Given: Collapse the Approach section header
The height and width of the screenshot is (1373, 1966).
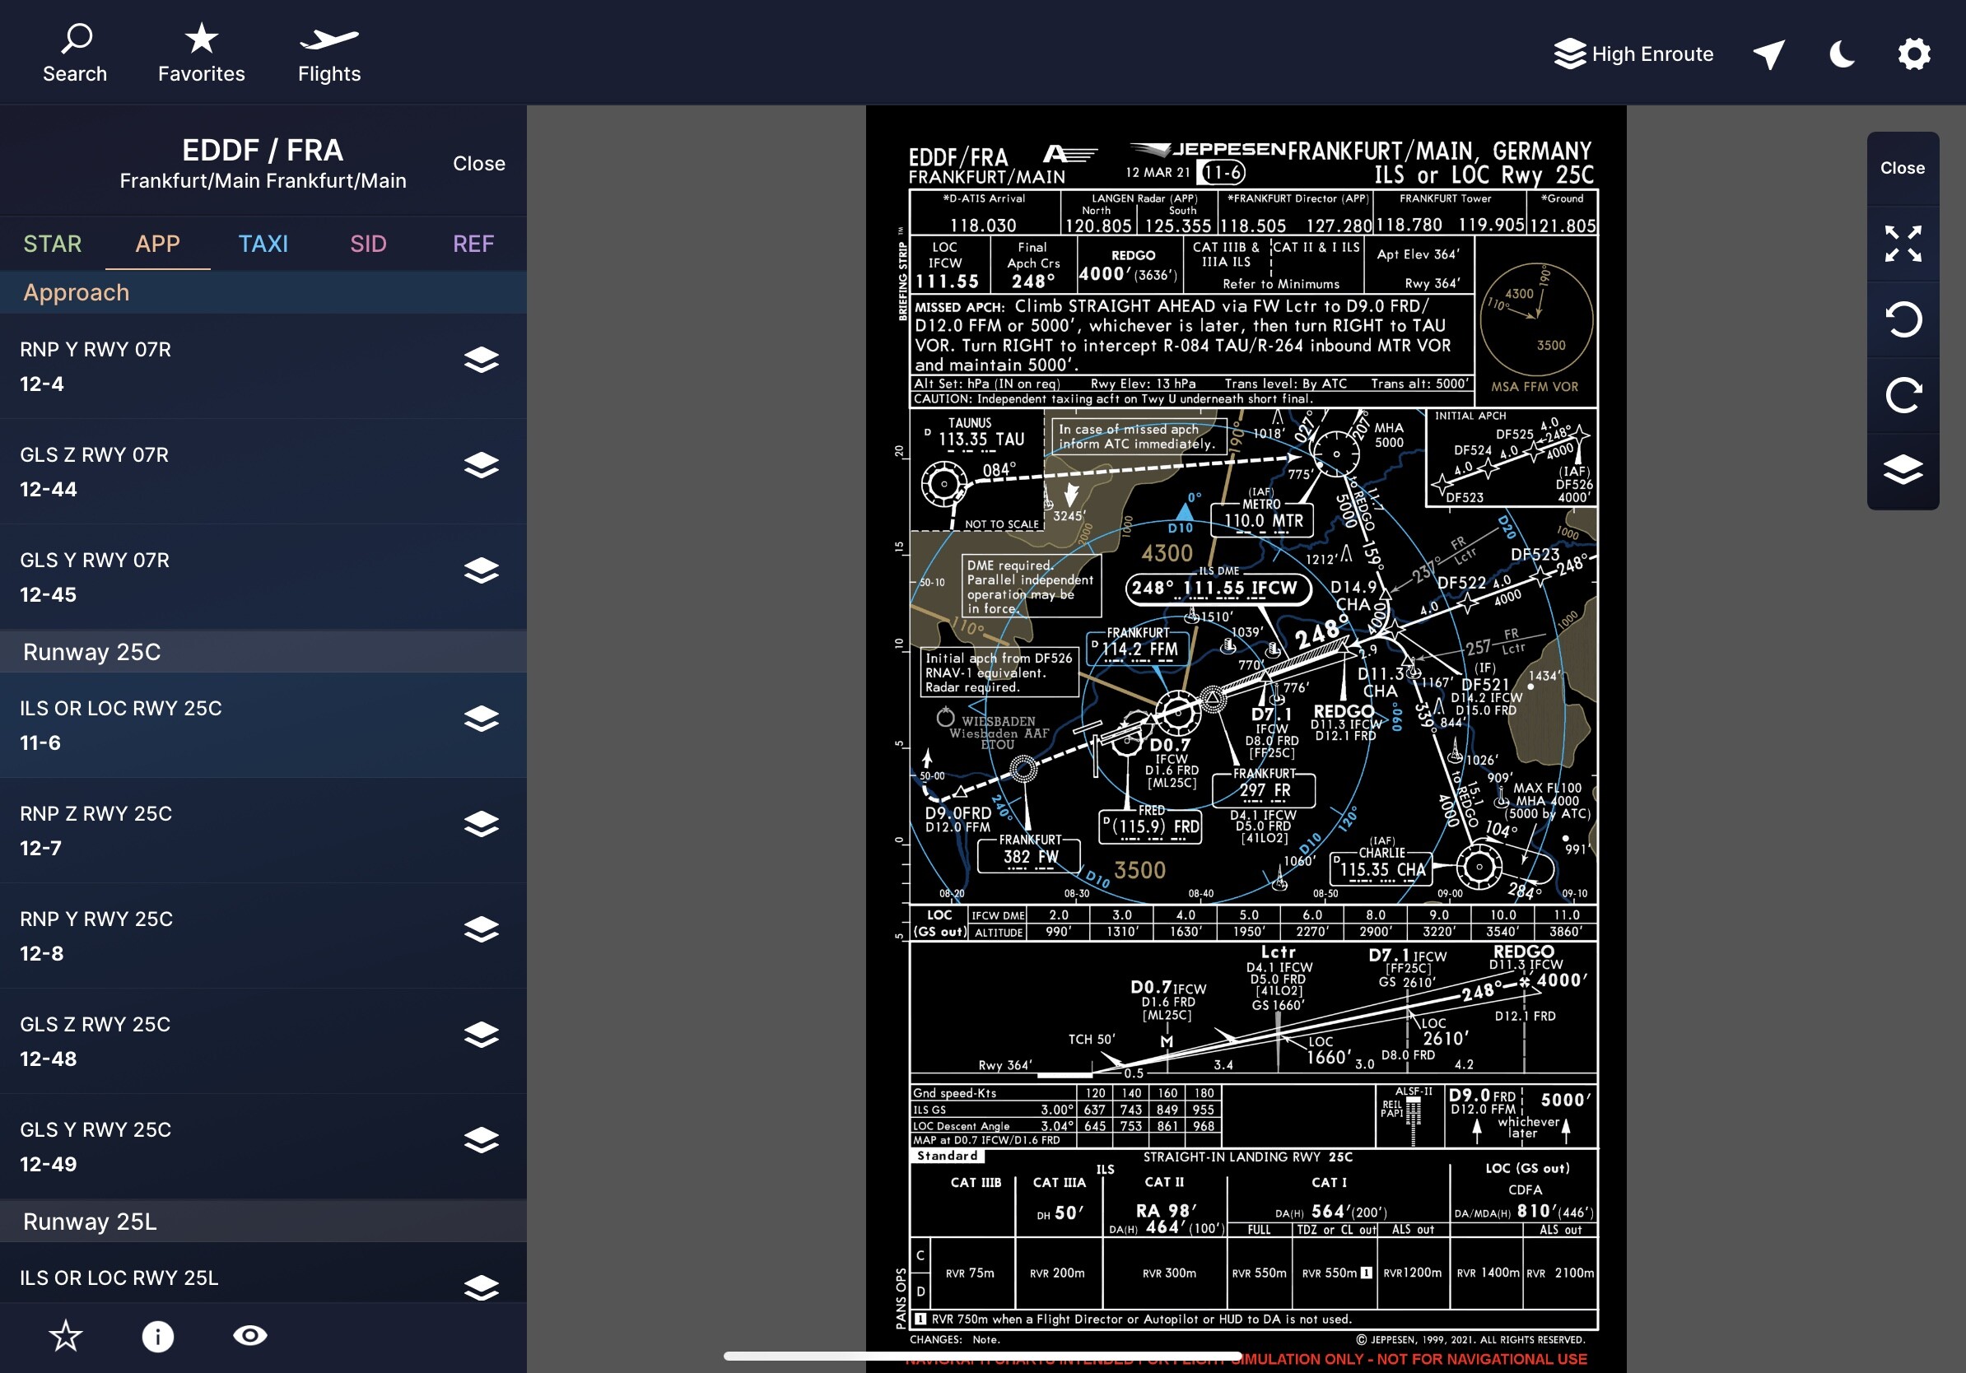Looking at the screenshot, I should pyautogui.click(x=263, y=293).
